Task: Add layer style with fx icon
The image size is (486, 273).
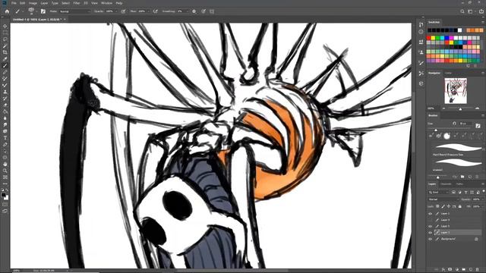Action: (443, 269)
